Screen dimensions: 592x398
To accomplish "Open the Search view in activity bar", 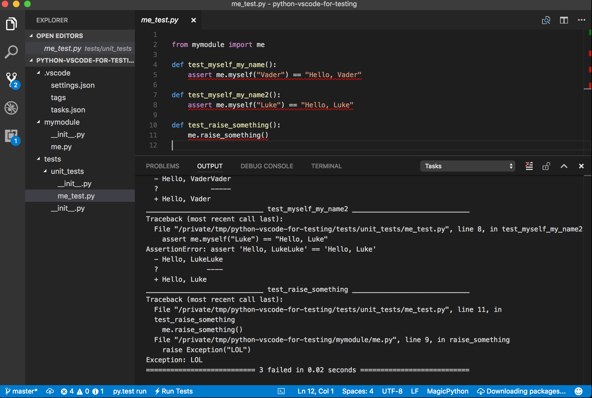I will 11,52.
